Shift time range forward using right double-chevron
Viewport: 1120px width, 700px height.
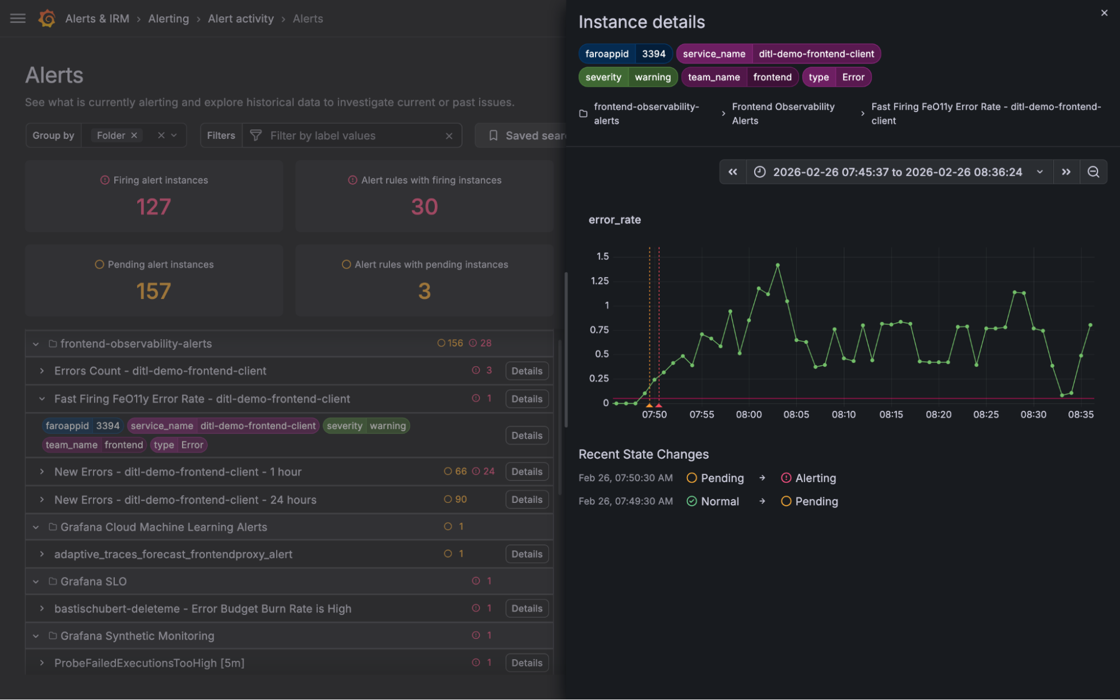pyautogui.click(x=1066, y=172)
